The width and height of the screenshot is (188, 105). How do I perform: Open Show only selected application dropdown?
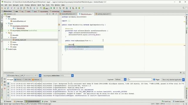pyautogui.click(x=173, y=80)
